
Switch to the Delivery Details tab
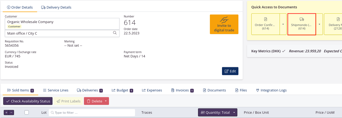pos(56,7)
